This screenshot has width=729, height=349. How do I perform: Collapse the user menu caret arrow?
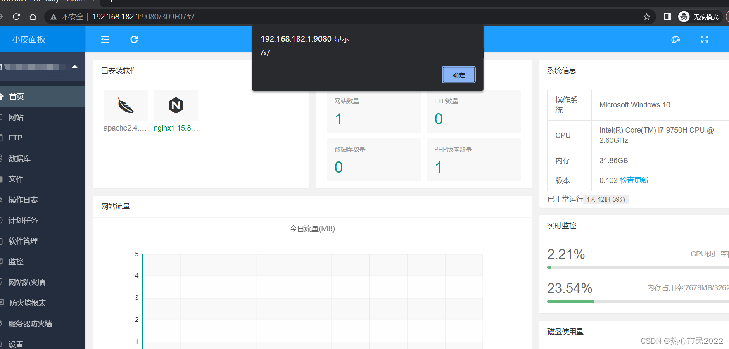click(x=75, y=66)
